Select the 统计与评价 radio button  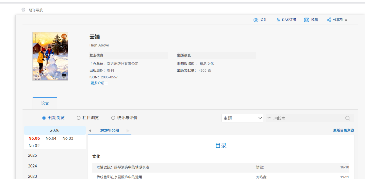113,118
